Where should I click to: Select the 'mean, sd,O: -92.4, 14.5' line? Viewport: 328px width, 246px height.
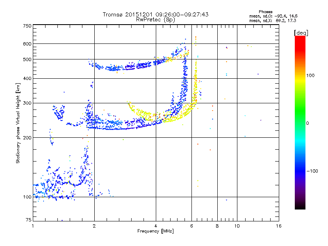(273, 16)
